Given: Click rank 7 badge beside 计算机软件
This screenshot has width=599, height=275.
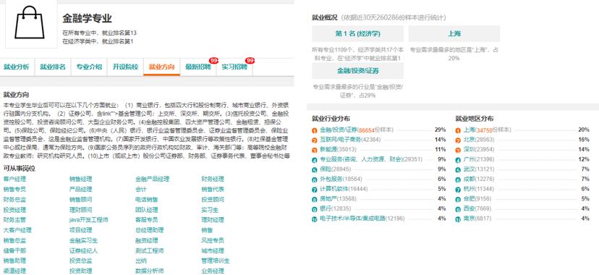Looking at the screenshot, I should tap(315, 190).
